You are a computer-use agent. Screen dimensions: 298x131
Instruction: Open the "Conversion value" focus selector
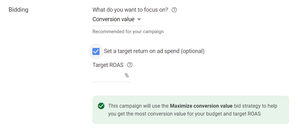coord(113,19)
